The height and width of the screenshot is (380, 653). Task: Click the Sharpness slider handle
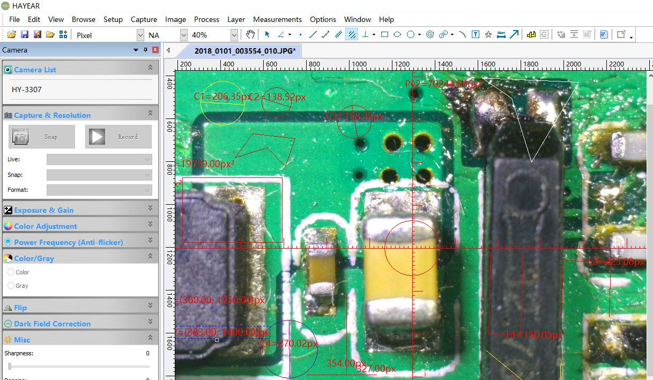click(9, 366)
